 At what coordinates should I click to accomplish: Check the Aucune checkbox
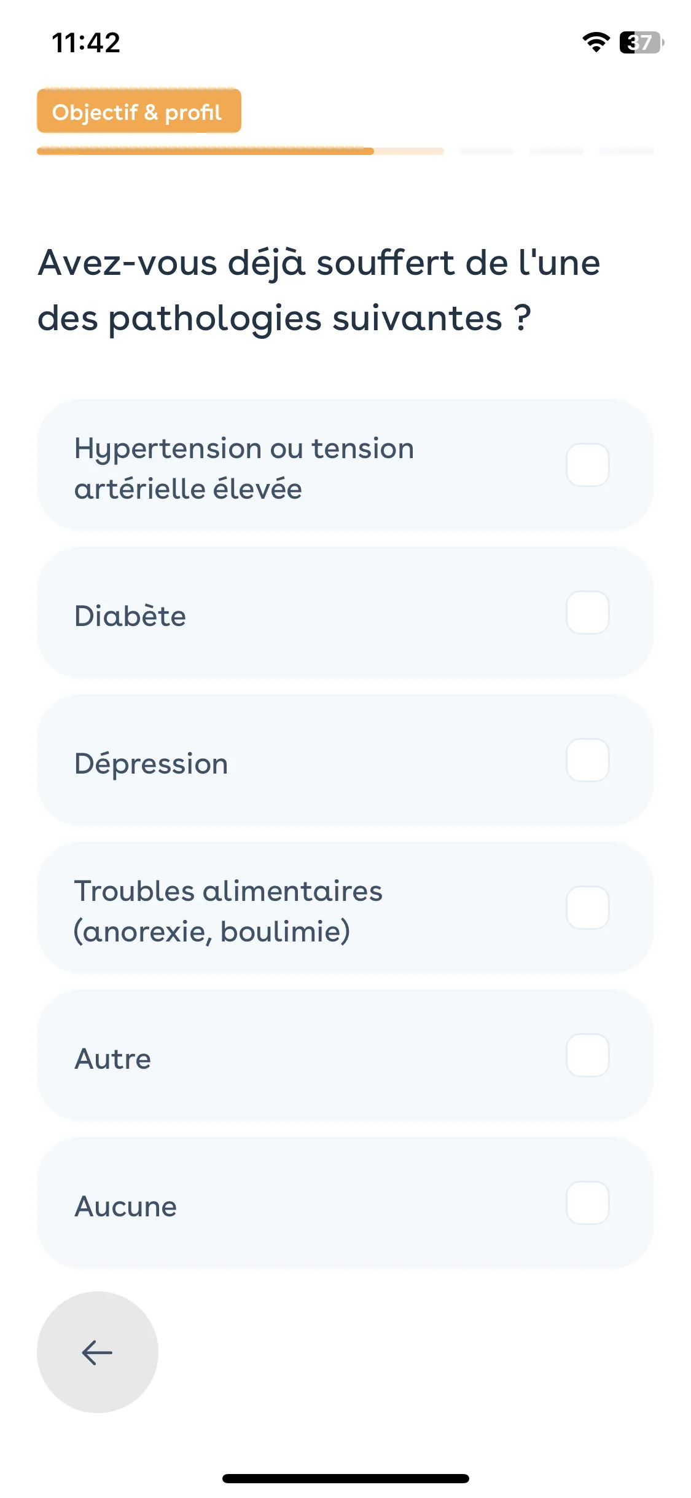coord(587,1203)
